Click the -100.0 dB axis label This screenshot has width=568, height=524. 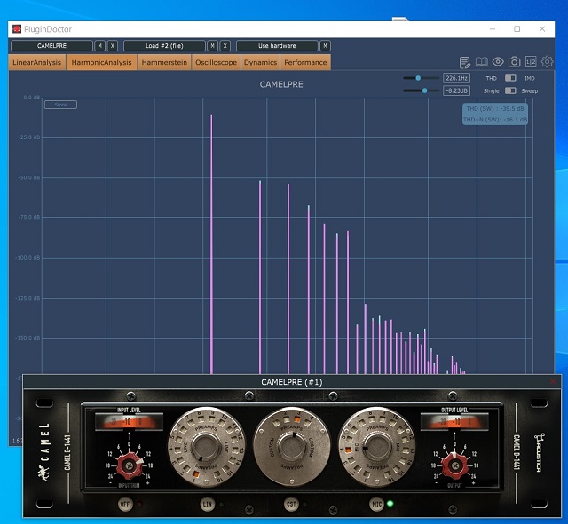pos(28,258)
